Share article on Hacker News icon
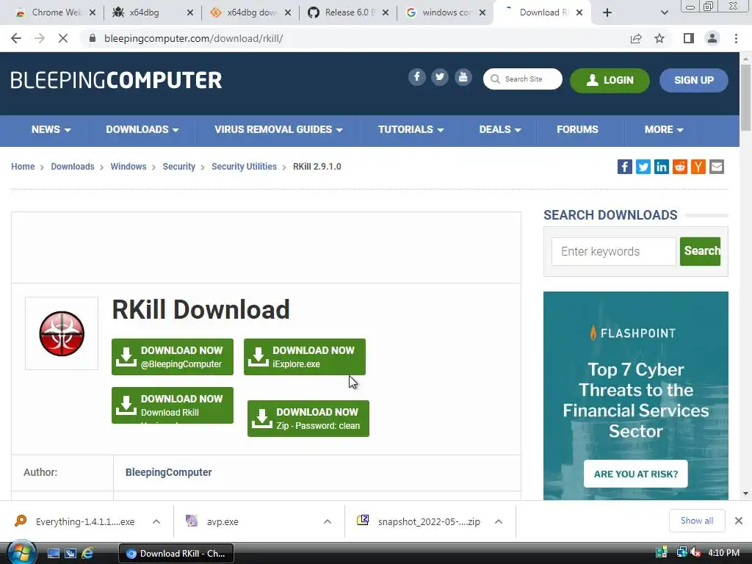 click(698, 167)
